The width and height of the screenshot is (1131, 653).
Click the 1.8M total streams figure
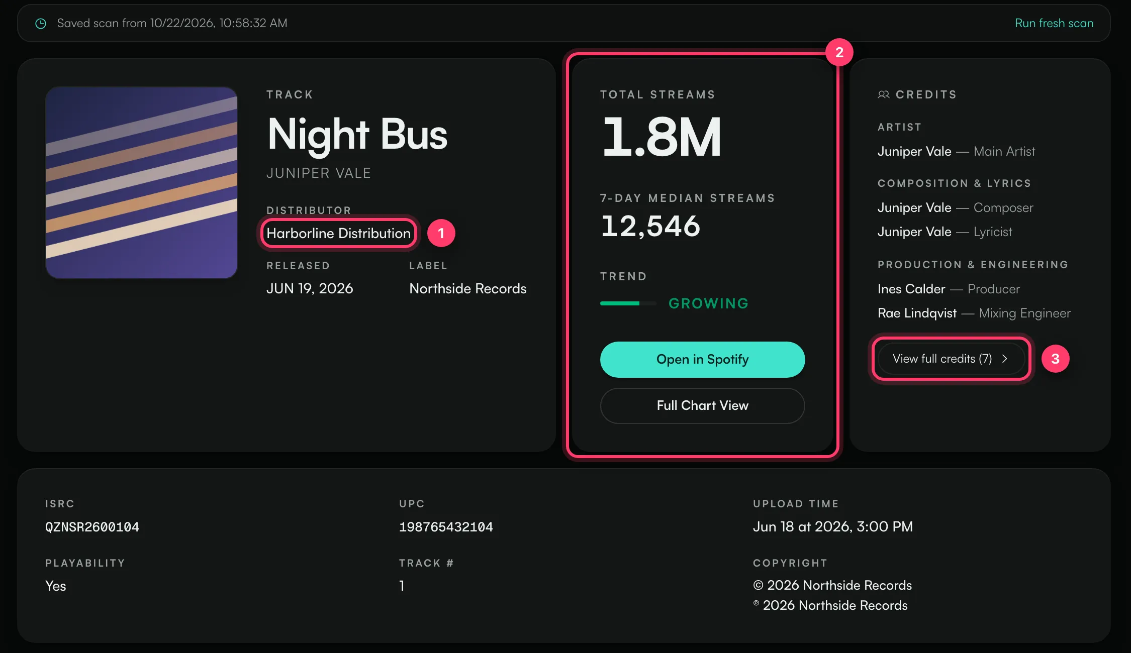click(662, 137)
